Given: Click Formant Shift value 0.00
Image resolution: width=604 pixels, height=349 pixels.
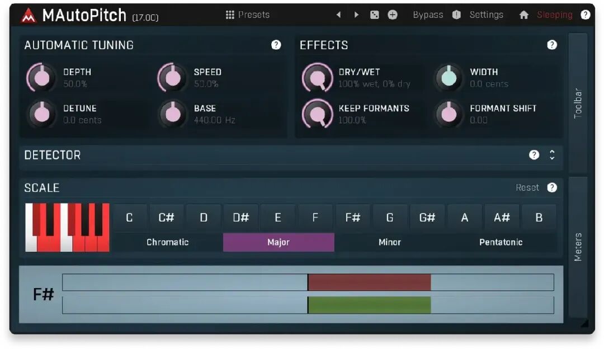Looking at the screenshot, I should (x=478, y=120).
